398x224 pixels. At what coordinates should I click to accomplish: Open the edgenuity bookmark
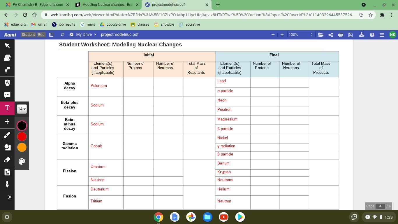pyautogui.click(x=15, y=24)
